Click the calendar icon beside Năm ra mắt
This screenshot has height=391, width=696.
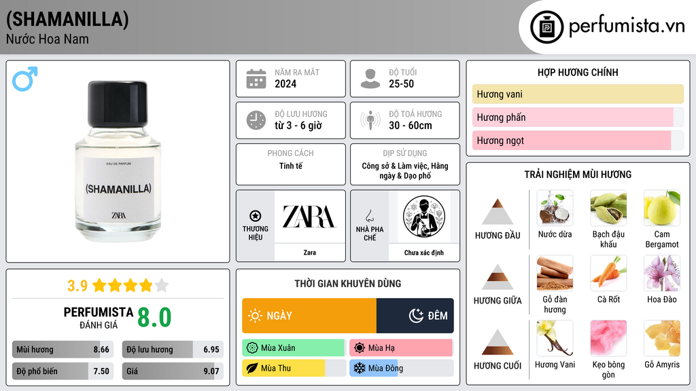click(256, 79)
